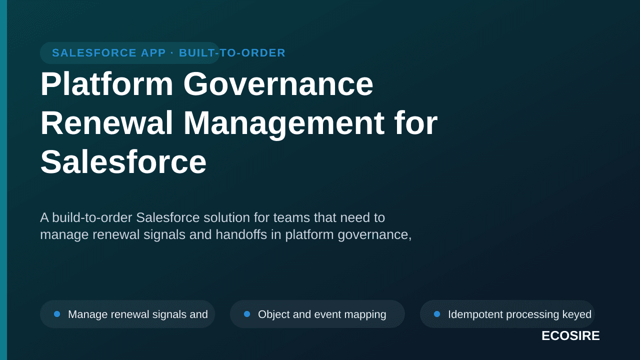The width and height of the screenshot is (640, 360).
Task: Select the "Idempotent processing keyed" pill
Action: (x=507, y=314)
